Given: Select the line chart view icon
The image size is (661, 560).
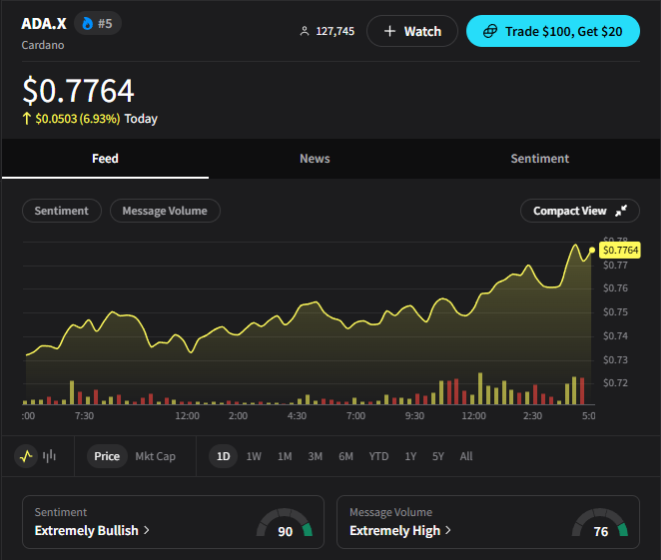Looking at the screenshot, I should pyautogui.click(x=26, y=456).
